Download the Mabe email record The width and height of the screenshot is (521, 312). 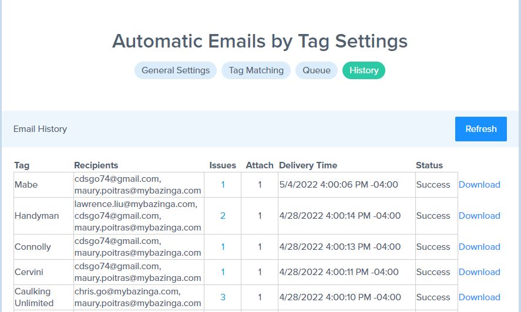tap(479, 185)
